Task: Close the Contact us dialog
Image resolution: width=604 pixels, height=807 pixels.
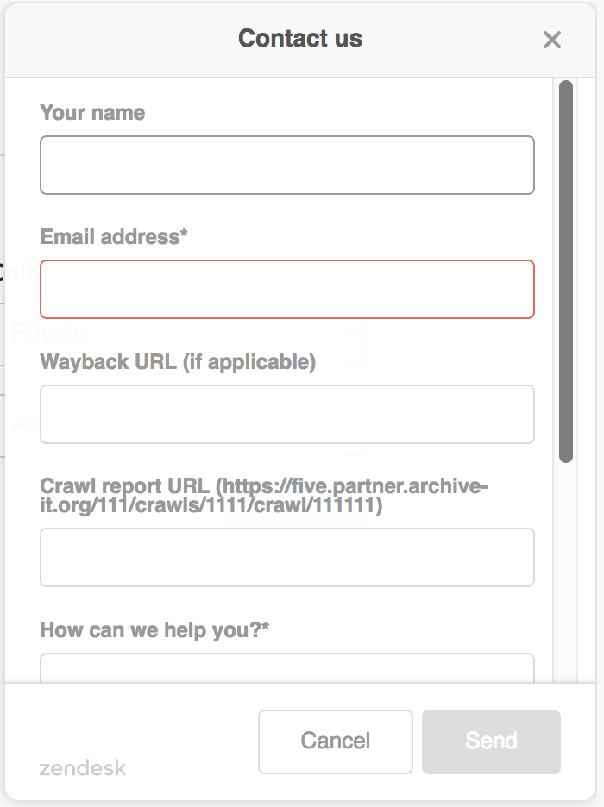Action: [x=552, y=40]
